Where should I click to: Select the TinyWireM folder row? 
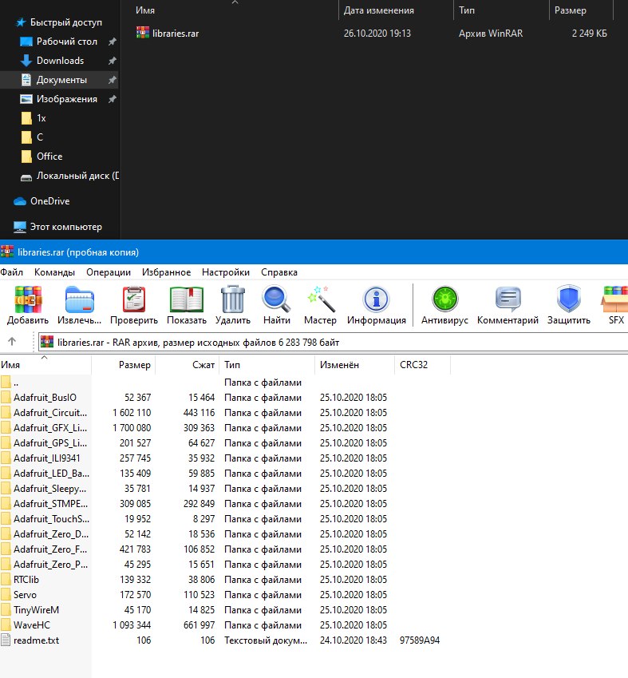coord(225,609)
